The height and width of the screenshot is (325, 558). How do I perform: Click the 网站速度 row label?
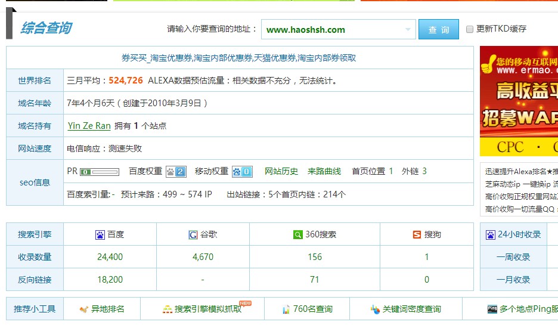[35, 148]
